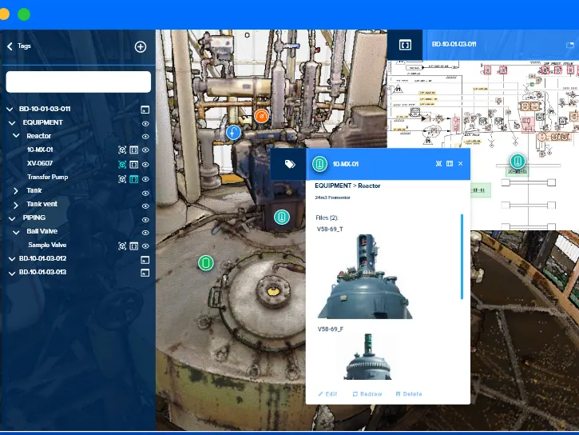The width and height of the screenshot is (579, 435).
Task: Show the 2D drawing from the popup header
Action: (450, 164)
